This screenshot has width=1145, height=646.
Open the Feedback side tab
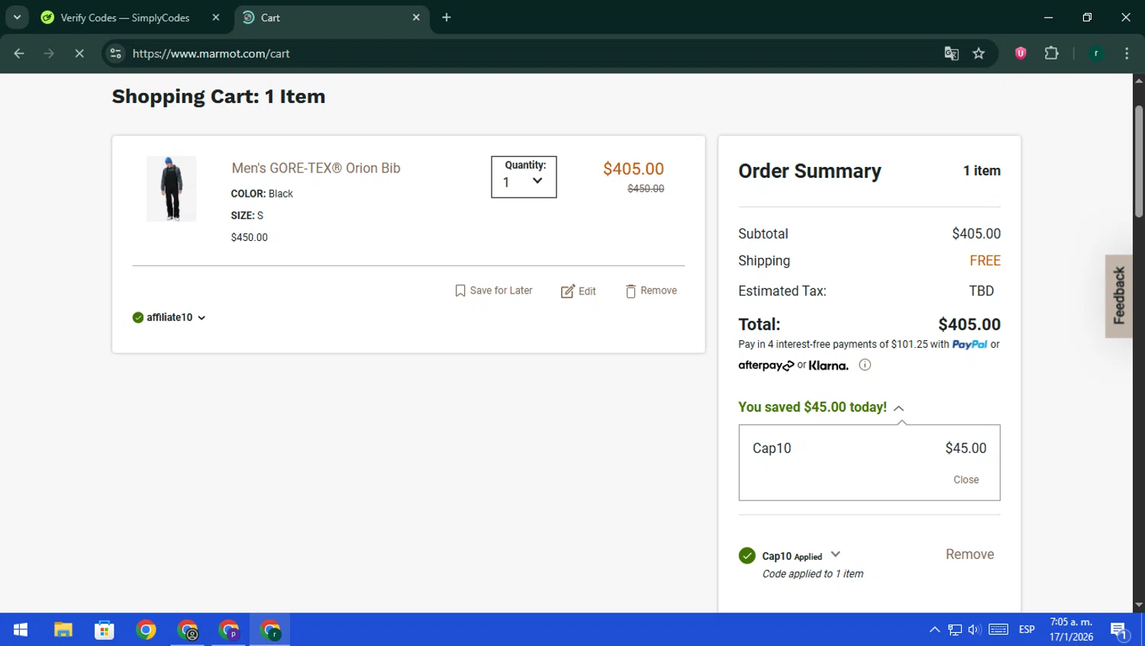pos(1119,296)
